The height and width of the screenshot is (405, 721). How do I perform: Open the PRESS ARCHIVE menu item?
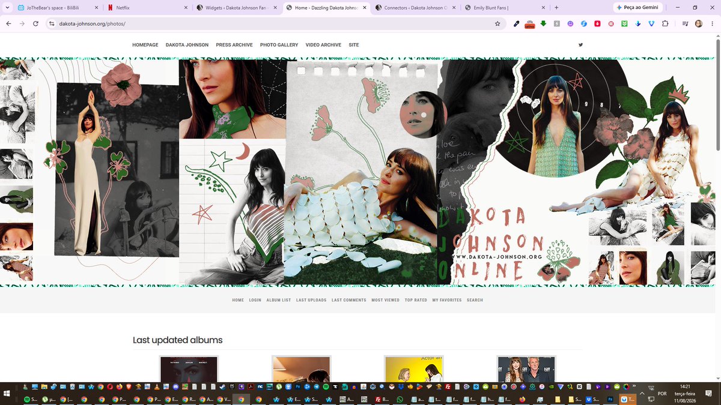tap(234, 45)
